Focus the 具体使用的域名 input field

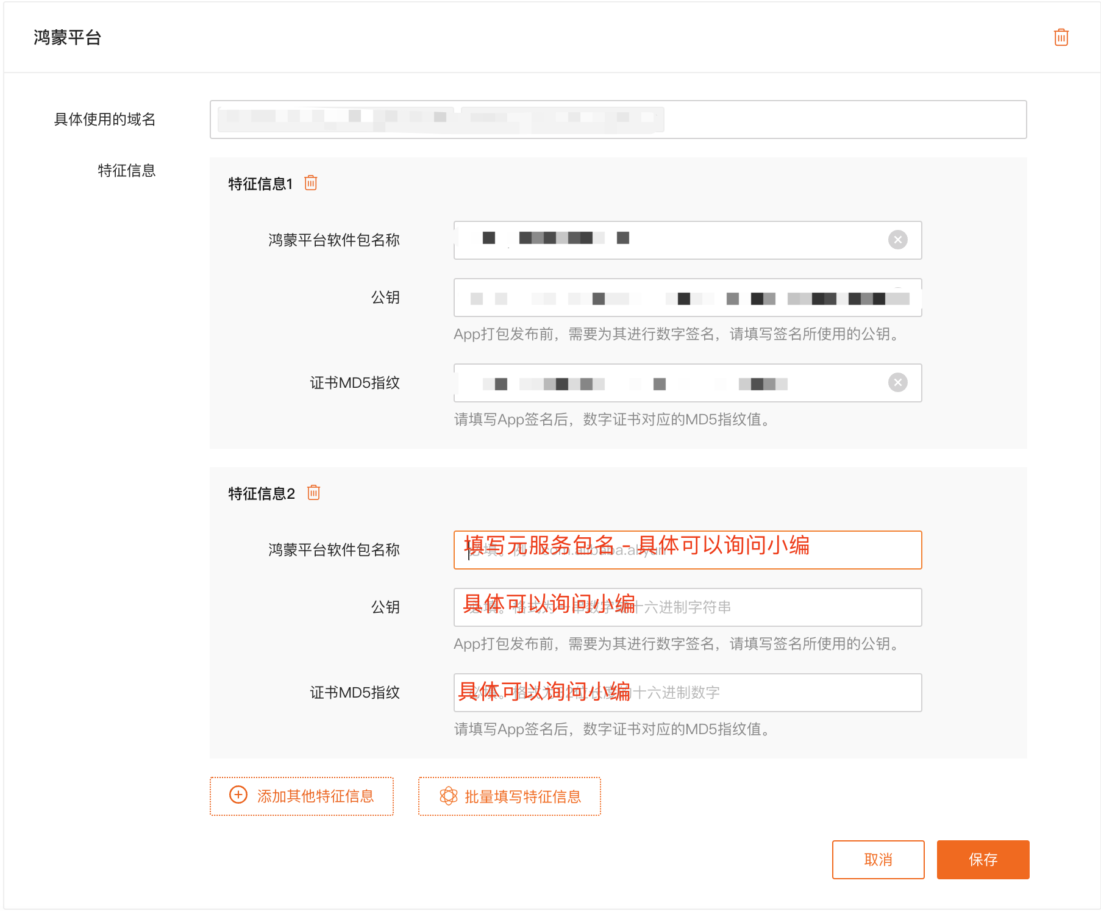(x=618, y=120)
